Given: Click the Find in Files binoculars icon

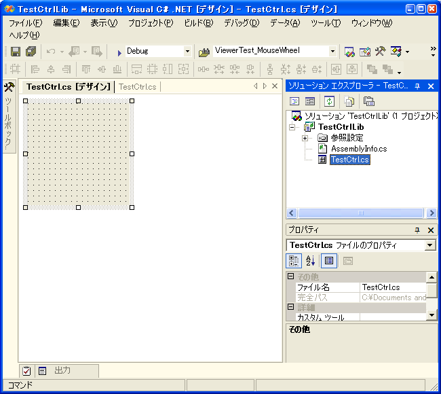Looking at the screenshot, I should tap(204, 52).
